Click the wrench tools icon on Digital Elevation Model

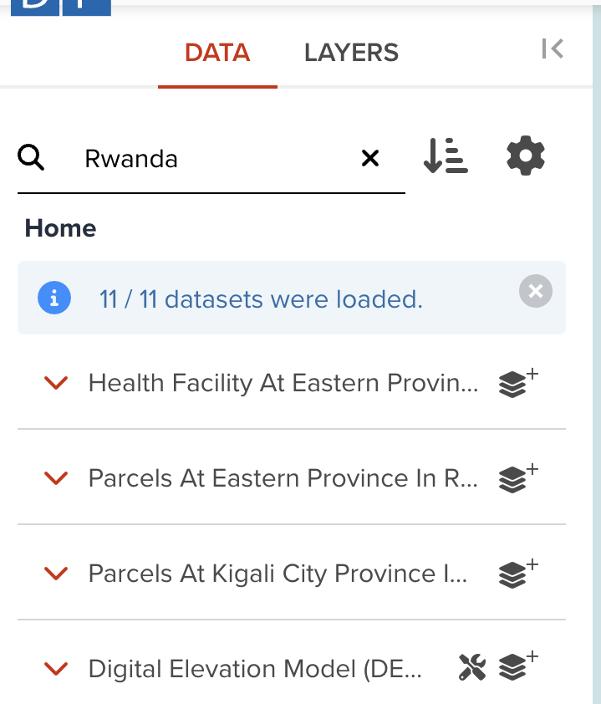pyautogui.click(x=472, y=668)
